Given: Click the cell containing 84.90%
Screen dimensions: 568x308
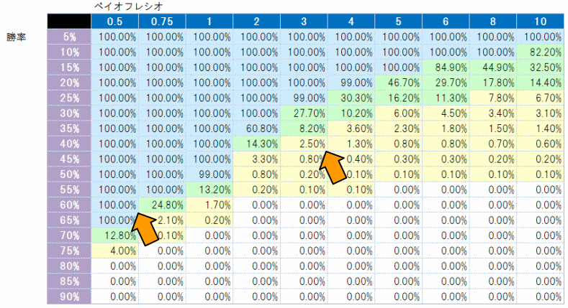Looking at the screenshot, I should 446,67.
